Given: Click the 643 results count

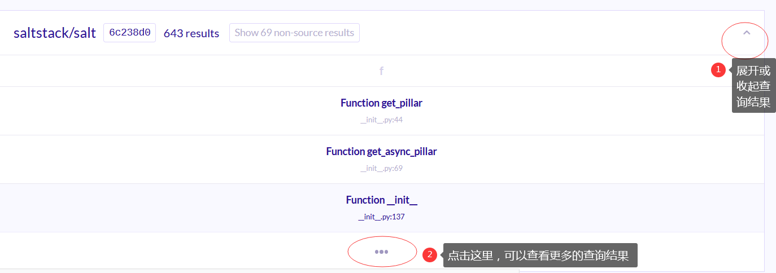Looking at the screenshot, I should [x=191, y=33].
